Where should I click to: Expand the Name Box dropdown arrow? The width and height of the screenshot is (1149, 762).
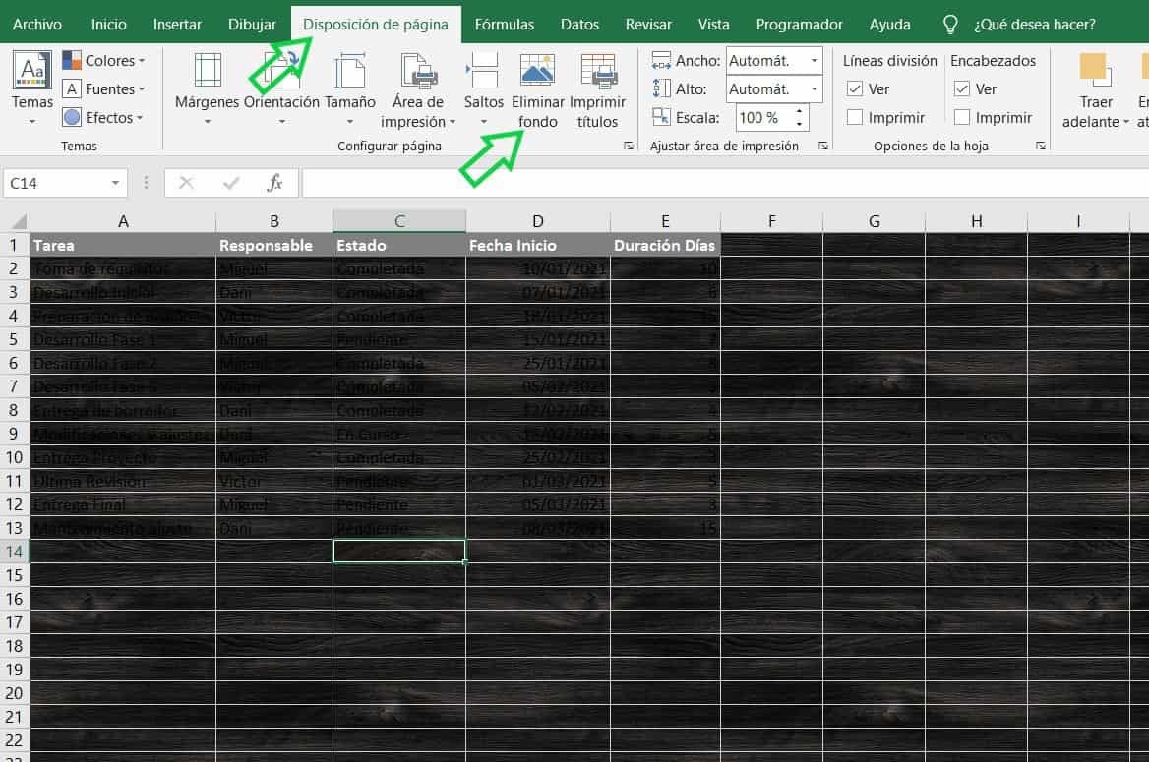(116, 183)
